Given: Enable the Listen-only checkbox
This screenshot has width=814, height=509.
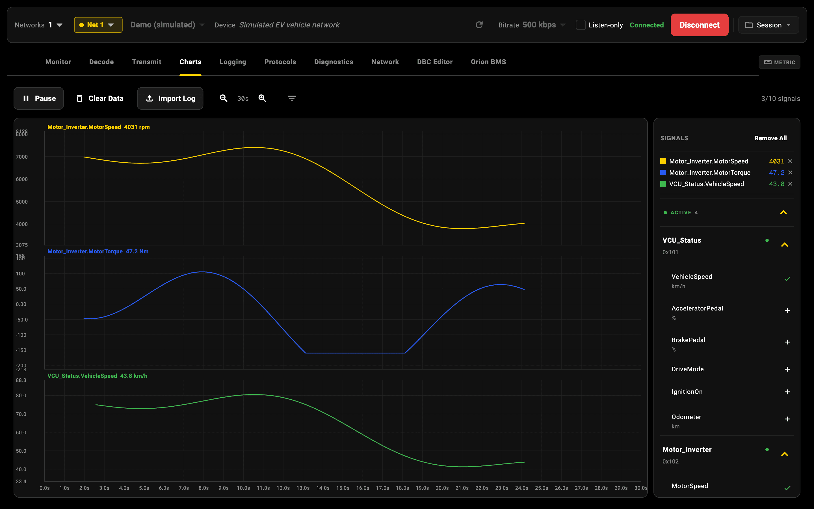Looking at the screenshot, I should (x=581, y=25).
